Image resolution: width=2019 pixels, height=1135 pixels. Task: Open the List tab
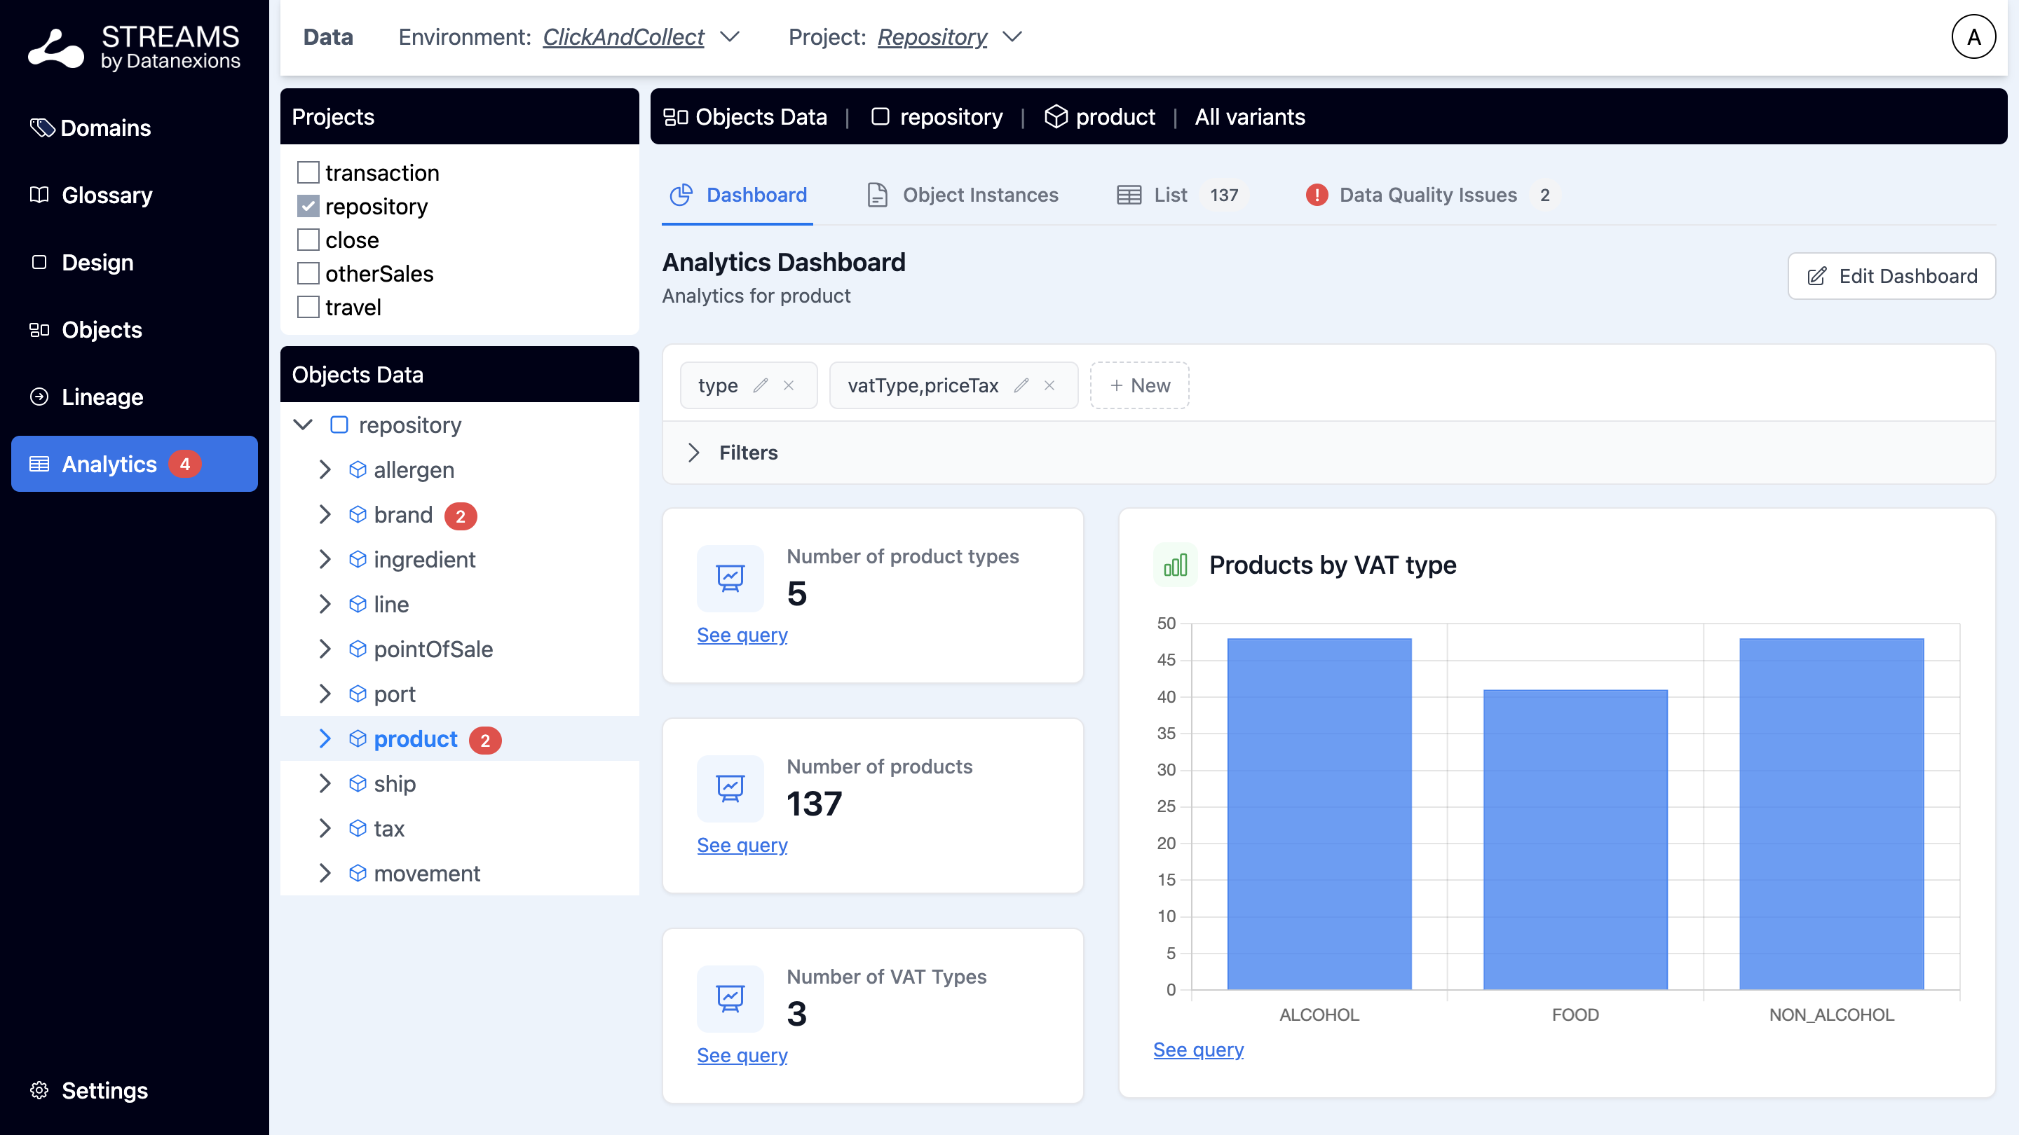(1169, 195)
